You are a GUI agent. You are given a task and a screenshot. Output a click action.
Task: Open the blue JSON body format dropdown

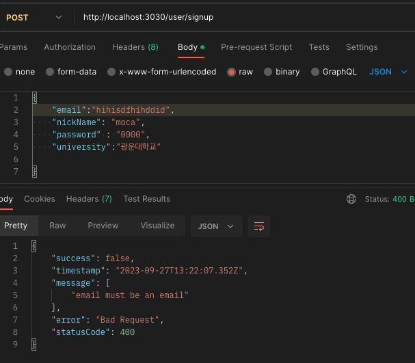click(388, 72)
